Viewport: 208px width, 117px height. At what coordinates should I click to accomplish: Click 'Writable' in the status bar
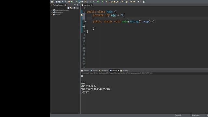point(179,115)
